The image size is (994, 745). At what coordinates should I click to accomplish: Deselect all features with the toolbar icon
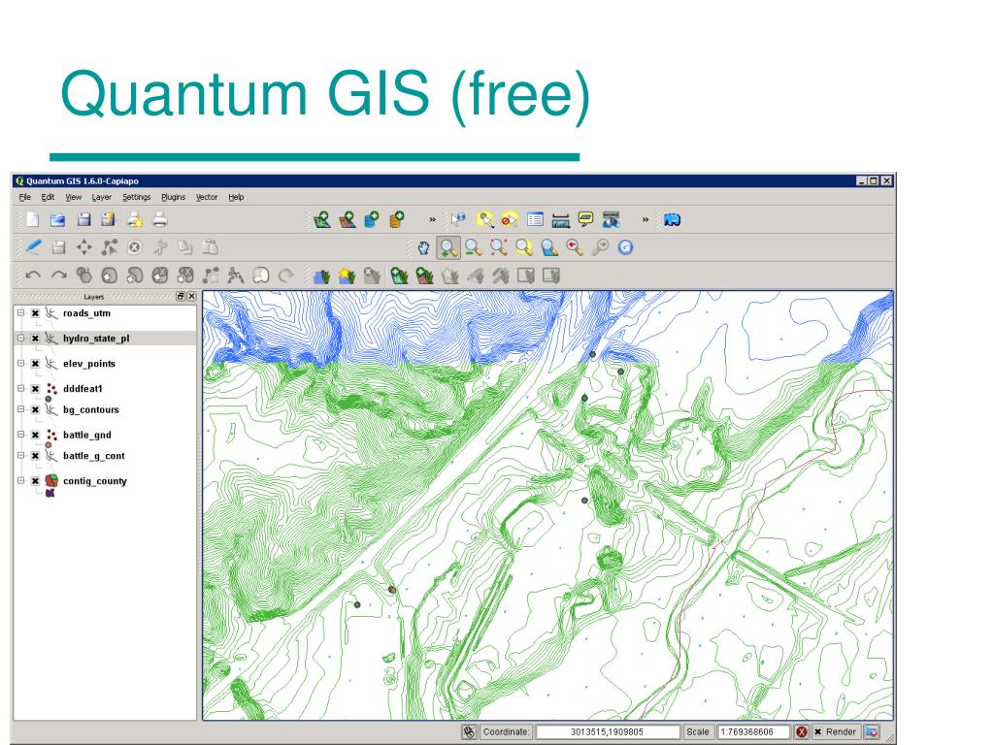tap(509, 220)
